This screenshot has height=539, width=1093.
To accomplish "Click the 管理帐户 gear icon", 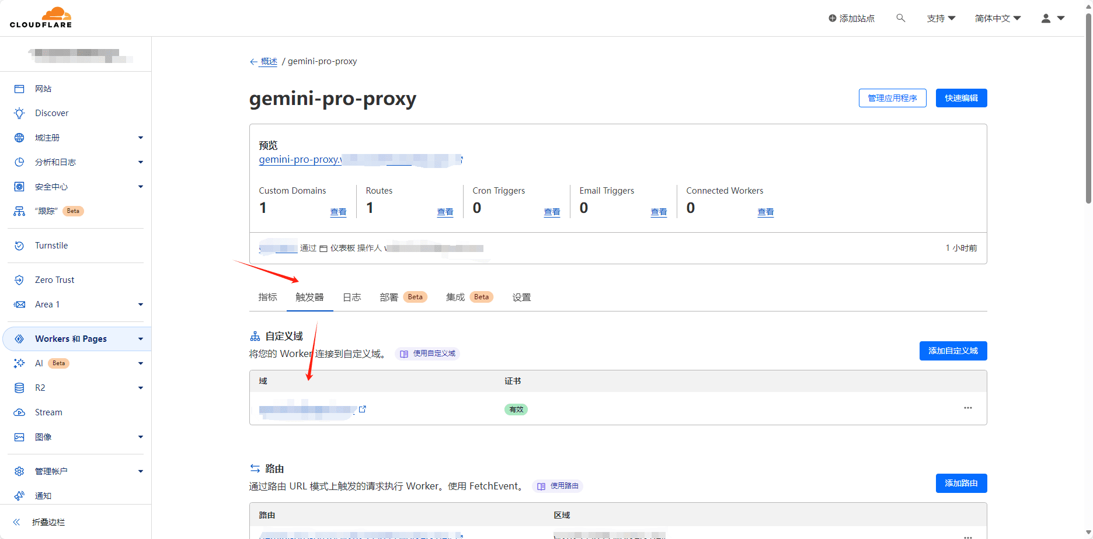I will (x=19, y=471).
